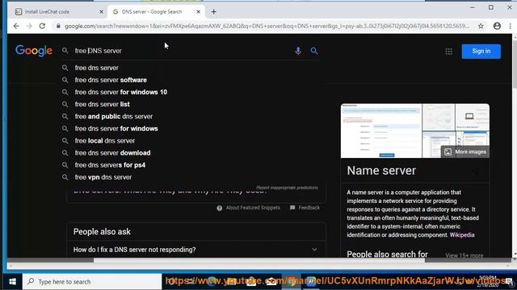The height and width of the screenshot is (290, 517).
Task: Click into the Google search box text
Action: 99,51
